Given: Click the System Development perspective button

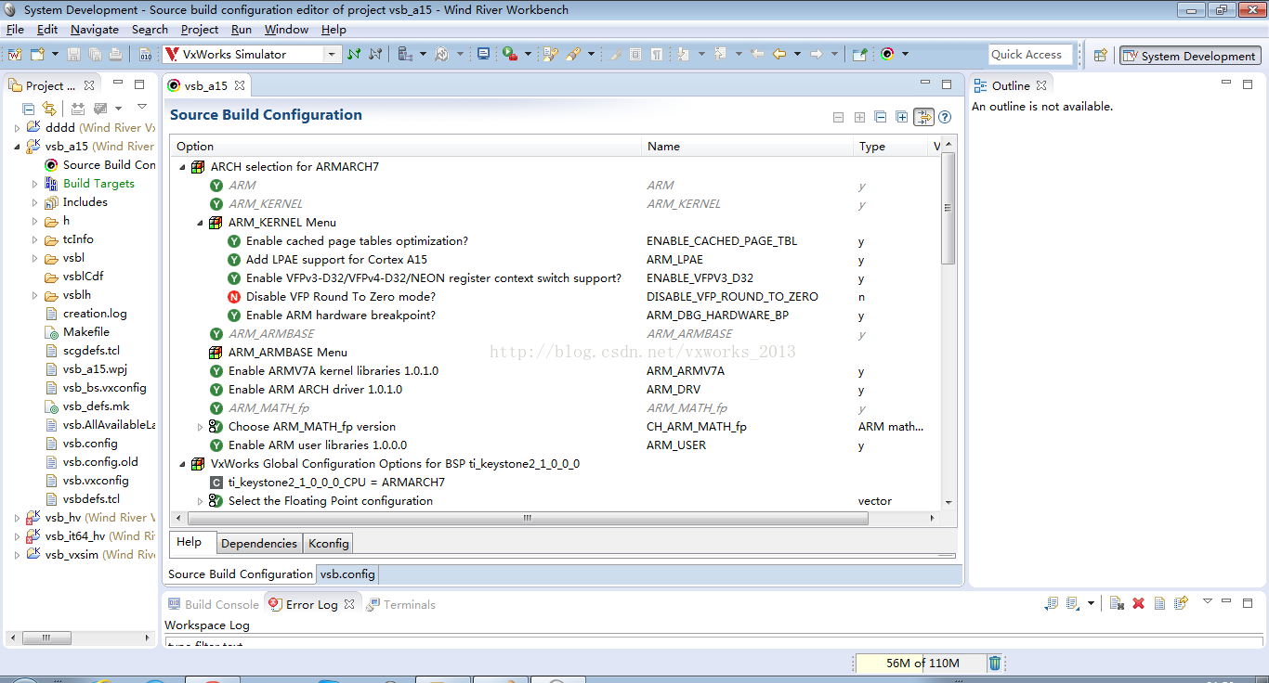Looking at the screenshot, I should point(1189,56).
